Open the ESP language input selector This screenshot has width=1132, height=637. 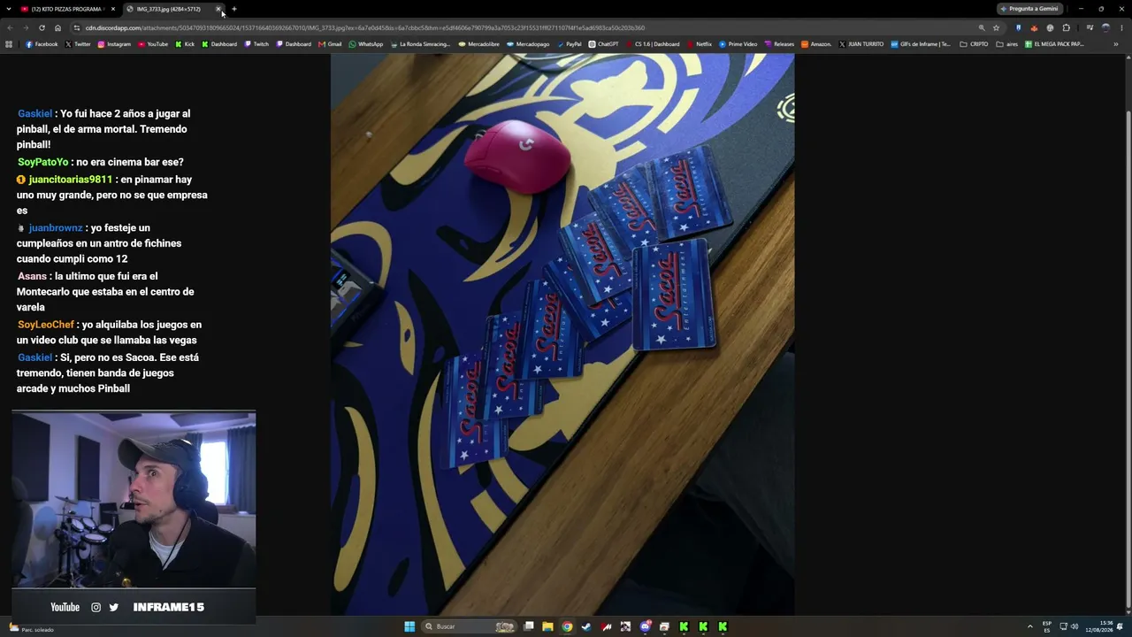[x=1047, y=626]
